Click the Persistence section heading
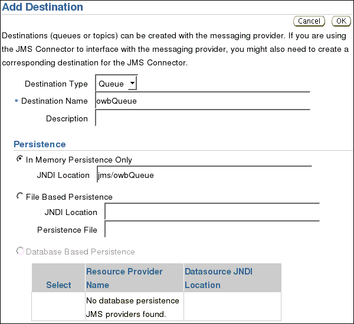Viewport: 354px width, 324px height. point(40,144)
